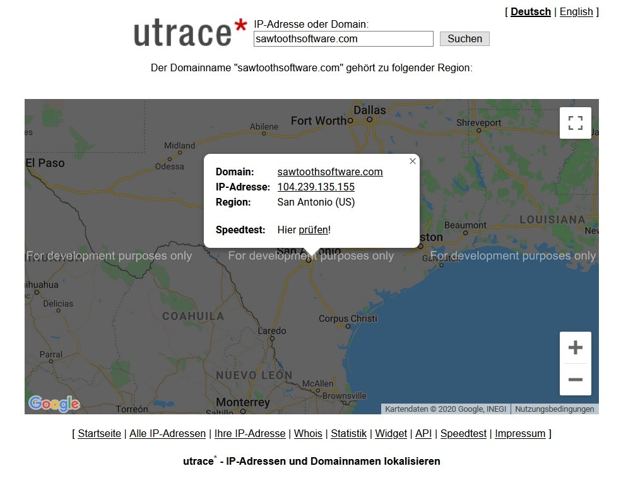Open sawtoothsoftware.com domain link in popup

pyautogui.click(x=330, y=172)
